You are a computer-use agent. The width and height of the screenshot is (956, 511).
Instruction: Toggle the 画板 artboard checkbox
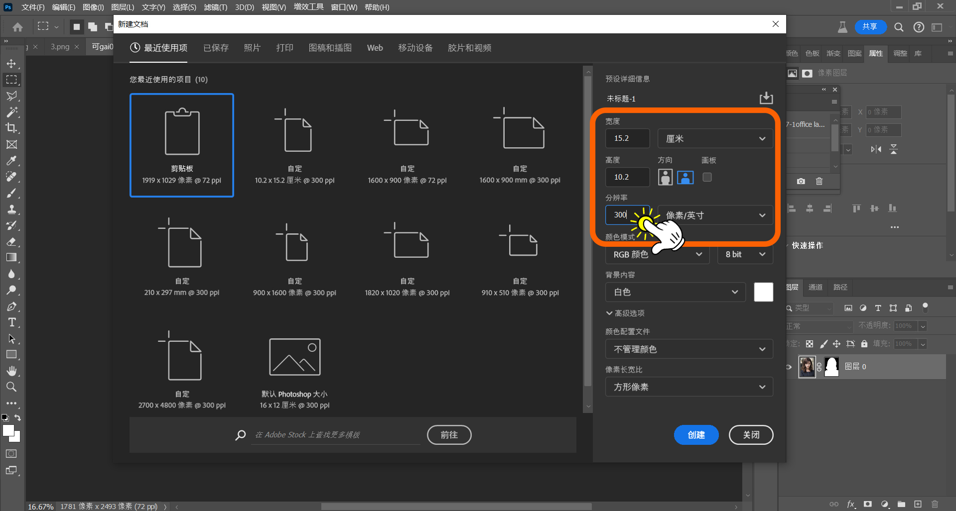(x=707, y=177)
